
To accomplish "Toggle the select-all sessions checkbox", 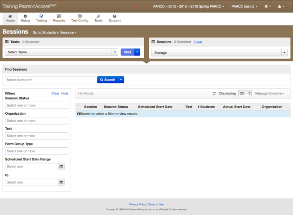I will point(79,107).
